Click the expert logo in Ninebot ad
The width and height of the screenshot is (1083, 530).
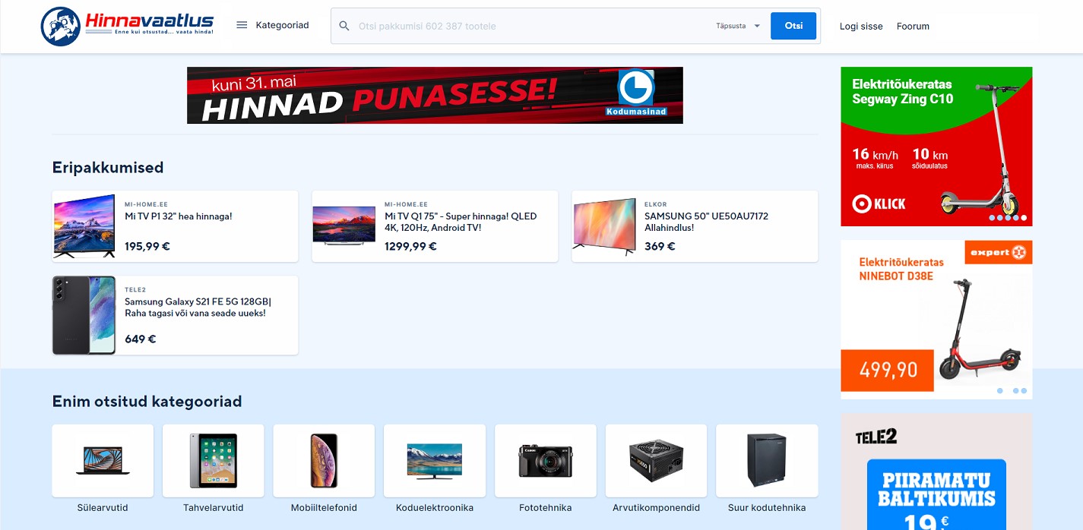pos(999,252)
